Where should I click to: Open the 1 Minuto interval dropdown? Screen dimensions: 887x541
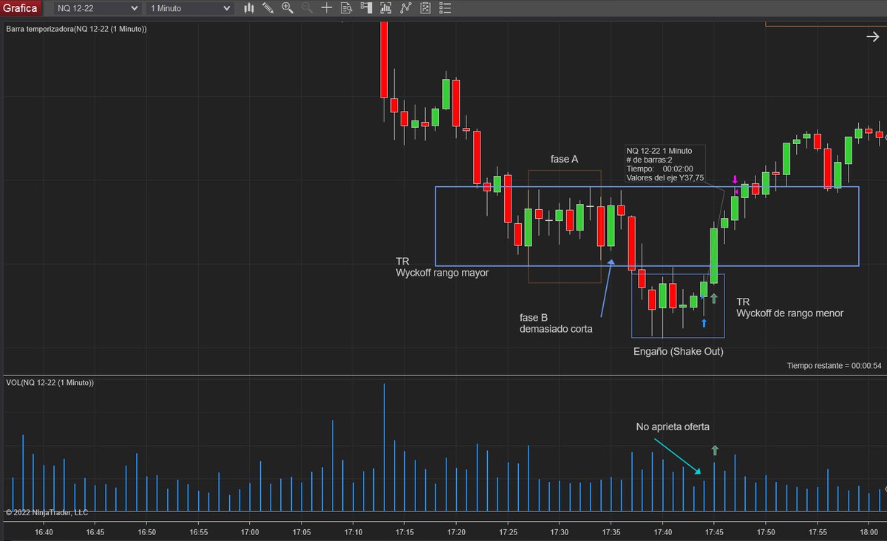coord(190,8)
